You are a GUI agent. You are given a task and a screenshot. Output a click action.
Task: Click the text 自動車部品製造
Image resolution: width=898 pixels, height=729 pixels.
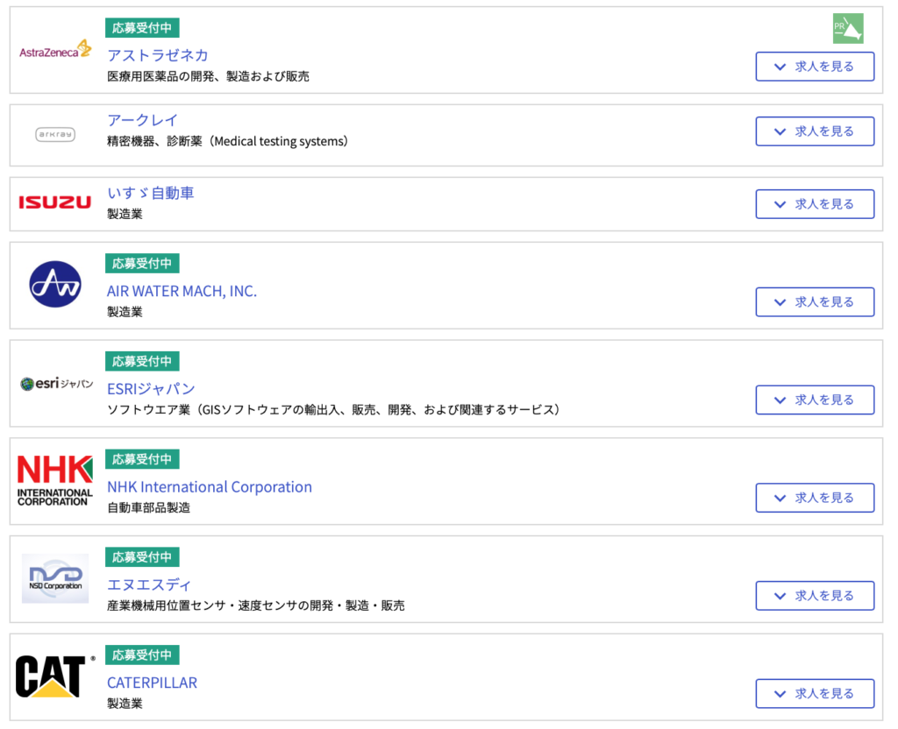[149, 507]
